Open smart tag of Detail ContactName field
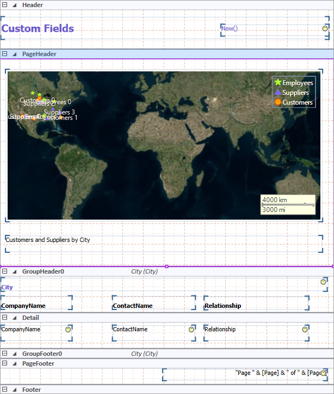334x394 pixels. point(191,329)
